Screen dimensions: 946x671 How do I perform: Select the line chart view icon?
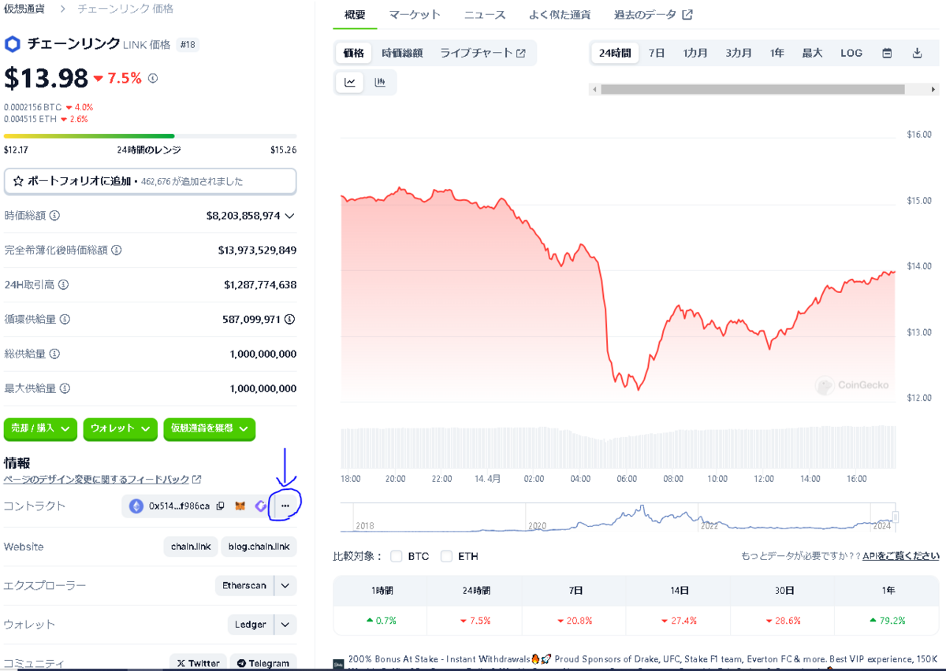[x=350, y=82]
